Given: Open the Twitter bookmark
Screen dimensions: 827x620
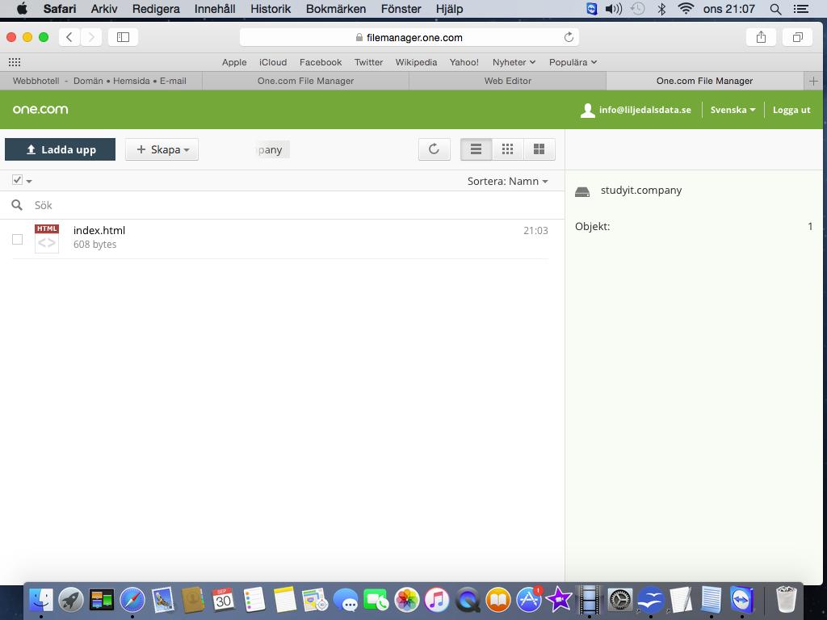Looking at the screenshot, I should (368, 62).
